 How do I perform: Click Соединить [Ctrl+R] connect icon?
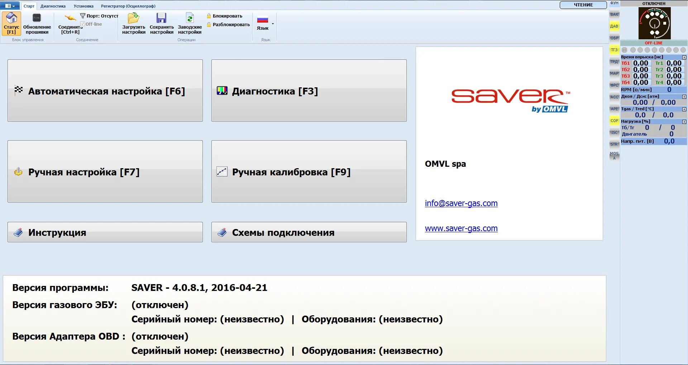tap(70, 18)
